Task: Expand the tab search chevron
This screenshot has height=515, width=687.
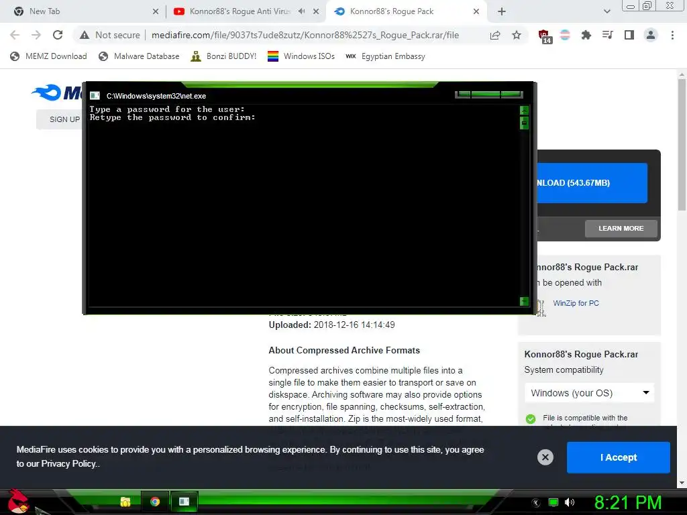Action: coord(606,12)
